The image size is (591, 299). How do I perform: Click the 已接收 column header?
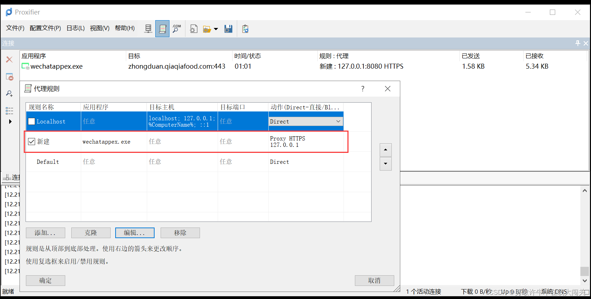[555, 56]
